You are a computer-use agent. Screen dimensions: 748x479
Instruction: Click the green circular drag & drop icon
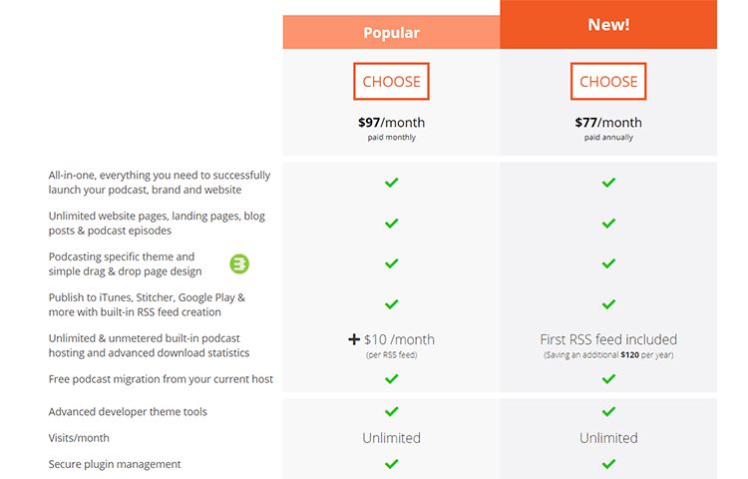coord(239,264)
